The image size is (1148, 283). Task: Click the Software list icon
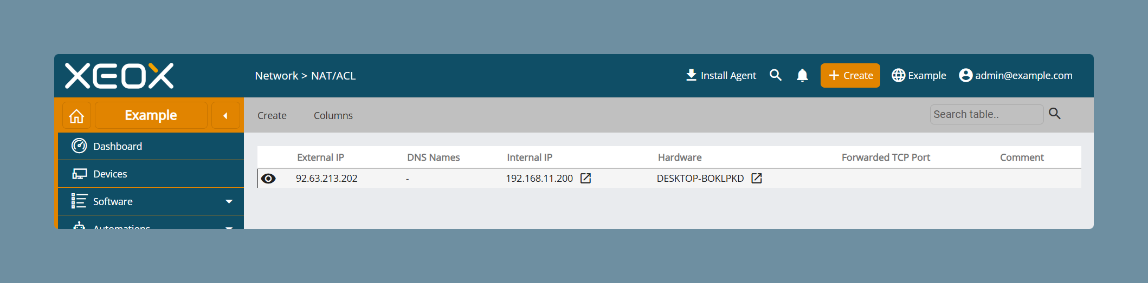coord(79,201)
